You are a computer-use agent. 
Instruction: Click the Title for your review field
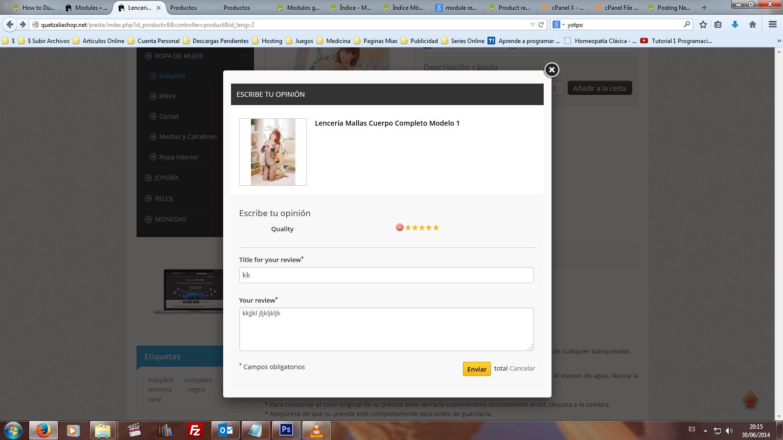(x=386, y=275)
